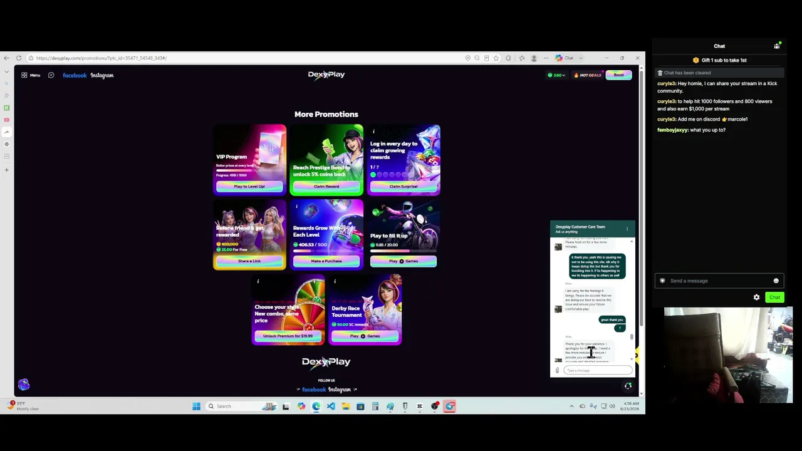Expand the coin balance dropdown

[556, 75]
